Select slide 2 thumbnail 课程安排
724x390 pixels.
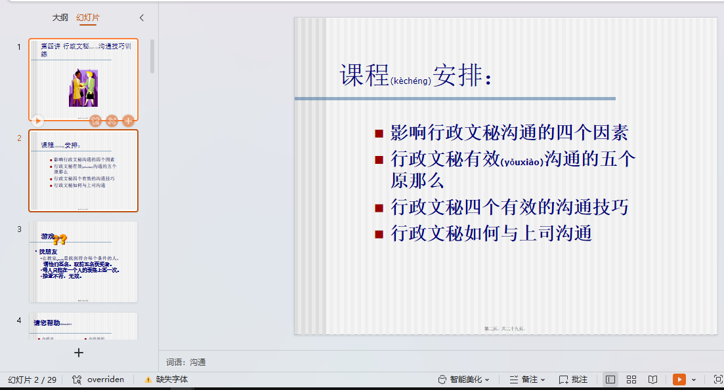(x=83, y=170)
